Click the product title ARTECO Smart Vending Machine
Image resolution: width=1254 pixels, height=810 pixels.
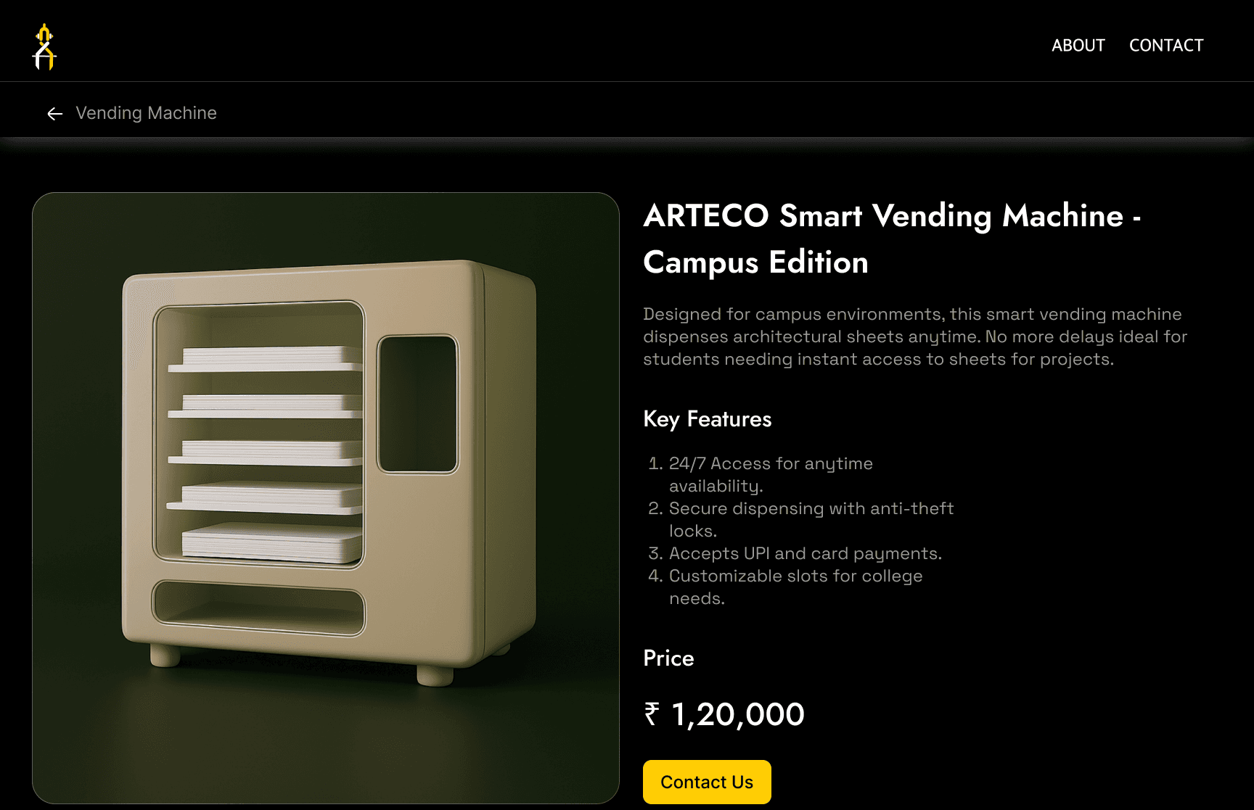coord(883,216)
